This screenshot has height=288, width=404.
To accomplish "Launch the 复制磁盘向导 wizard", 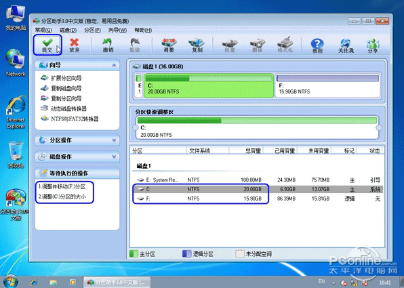I will 61,88.
